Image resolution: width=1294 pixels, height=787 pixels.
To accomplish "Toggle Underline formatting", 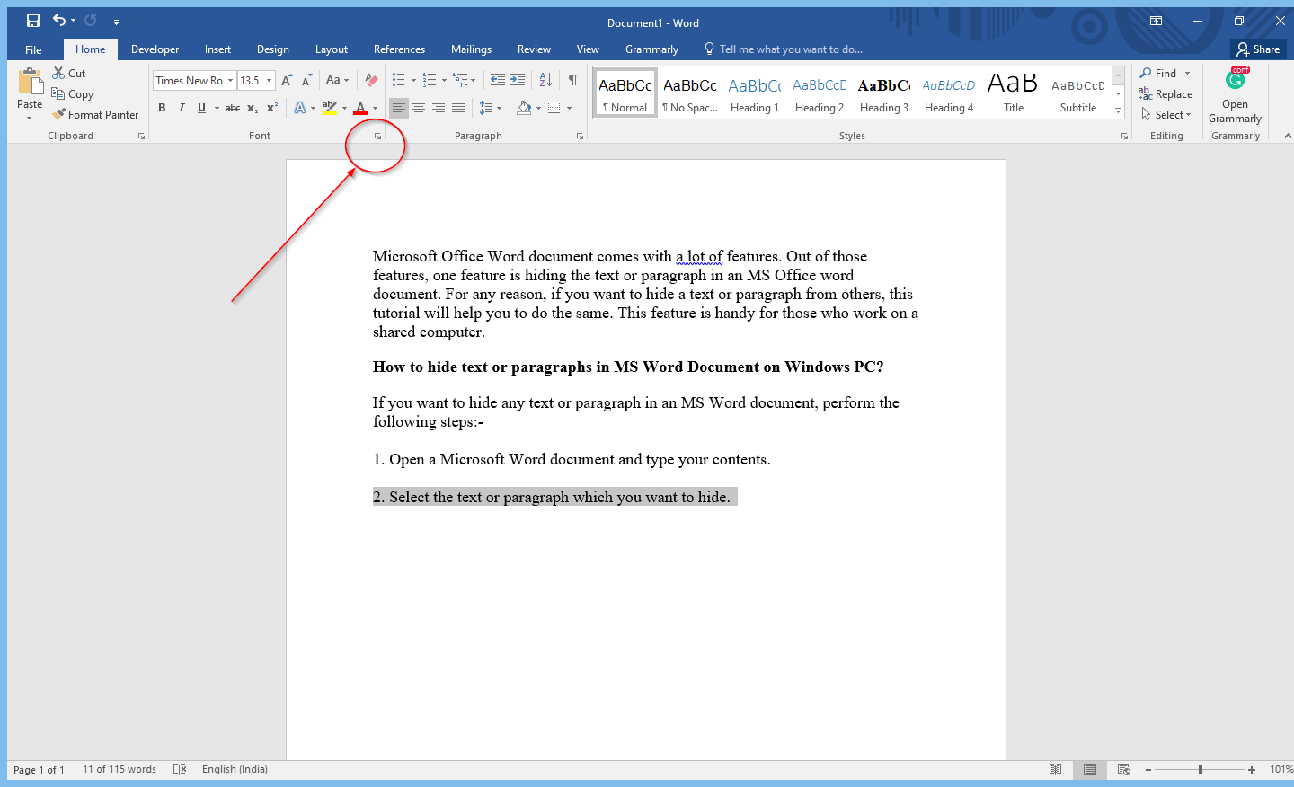I will click(x=201, y=108).
